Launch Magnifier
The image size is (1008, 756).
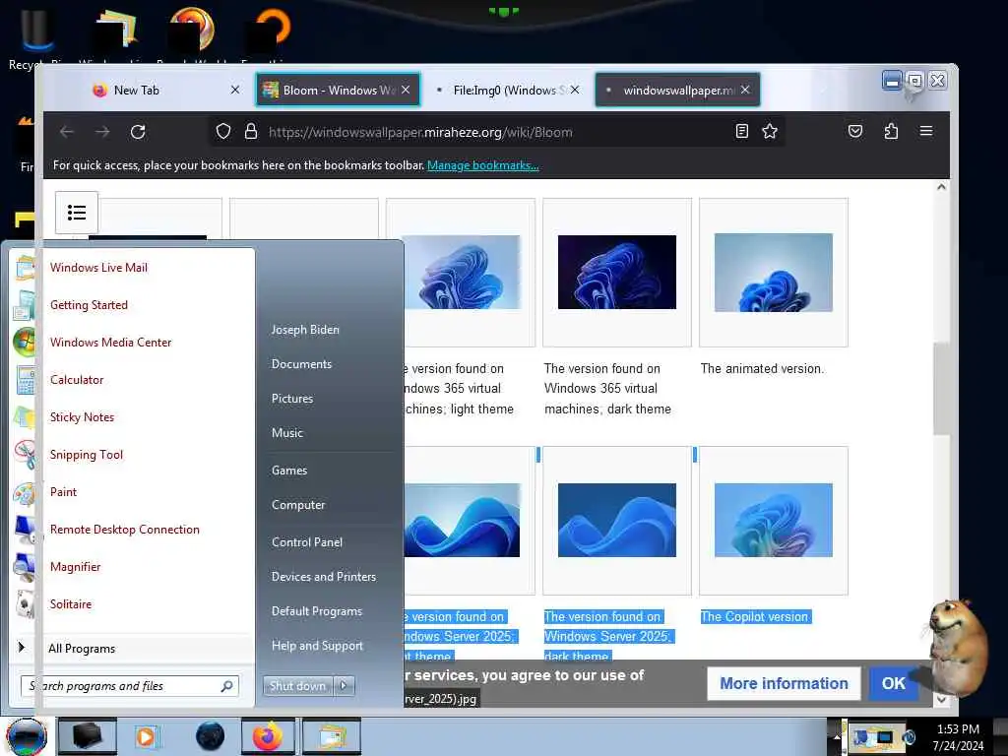75,566
